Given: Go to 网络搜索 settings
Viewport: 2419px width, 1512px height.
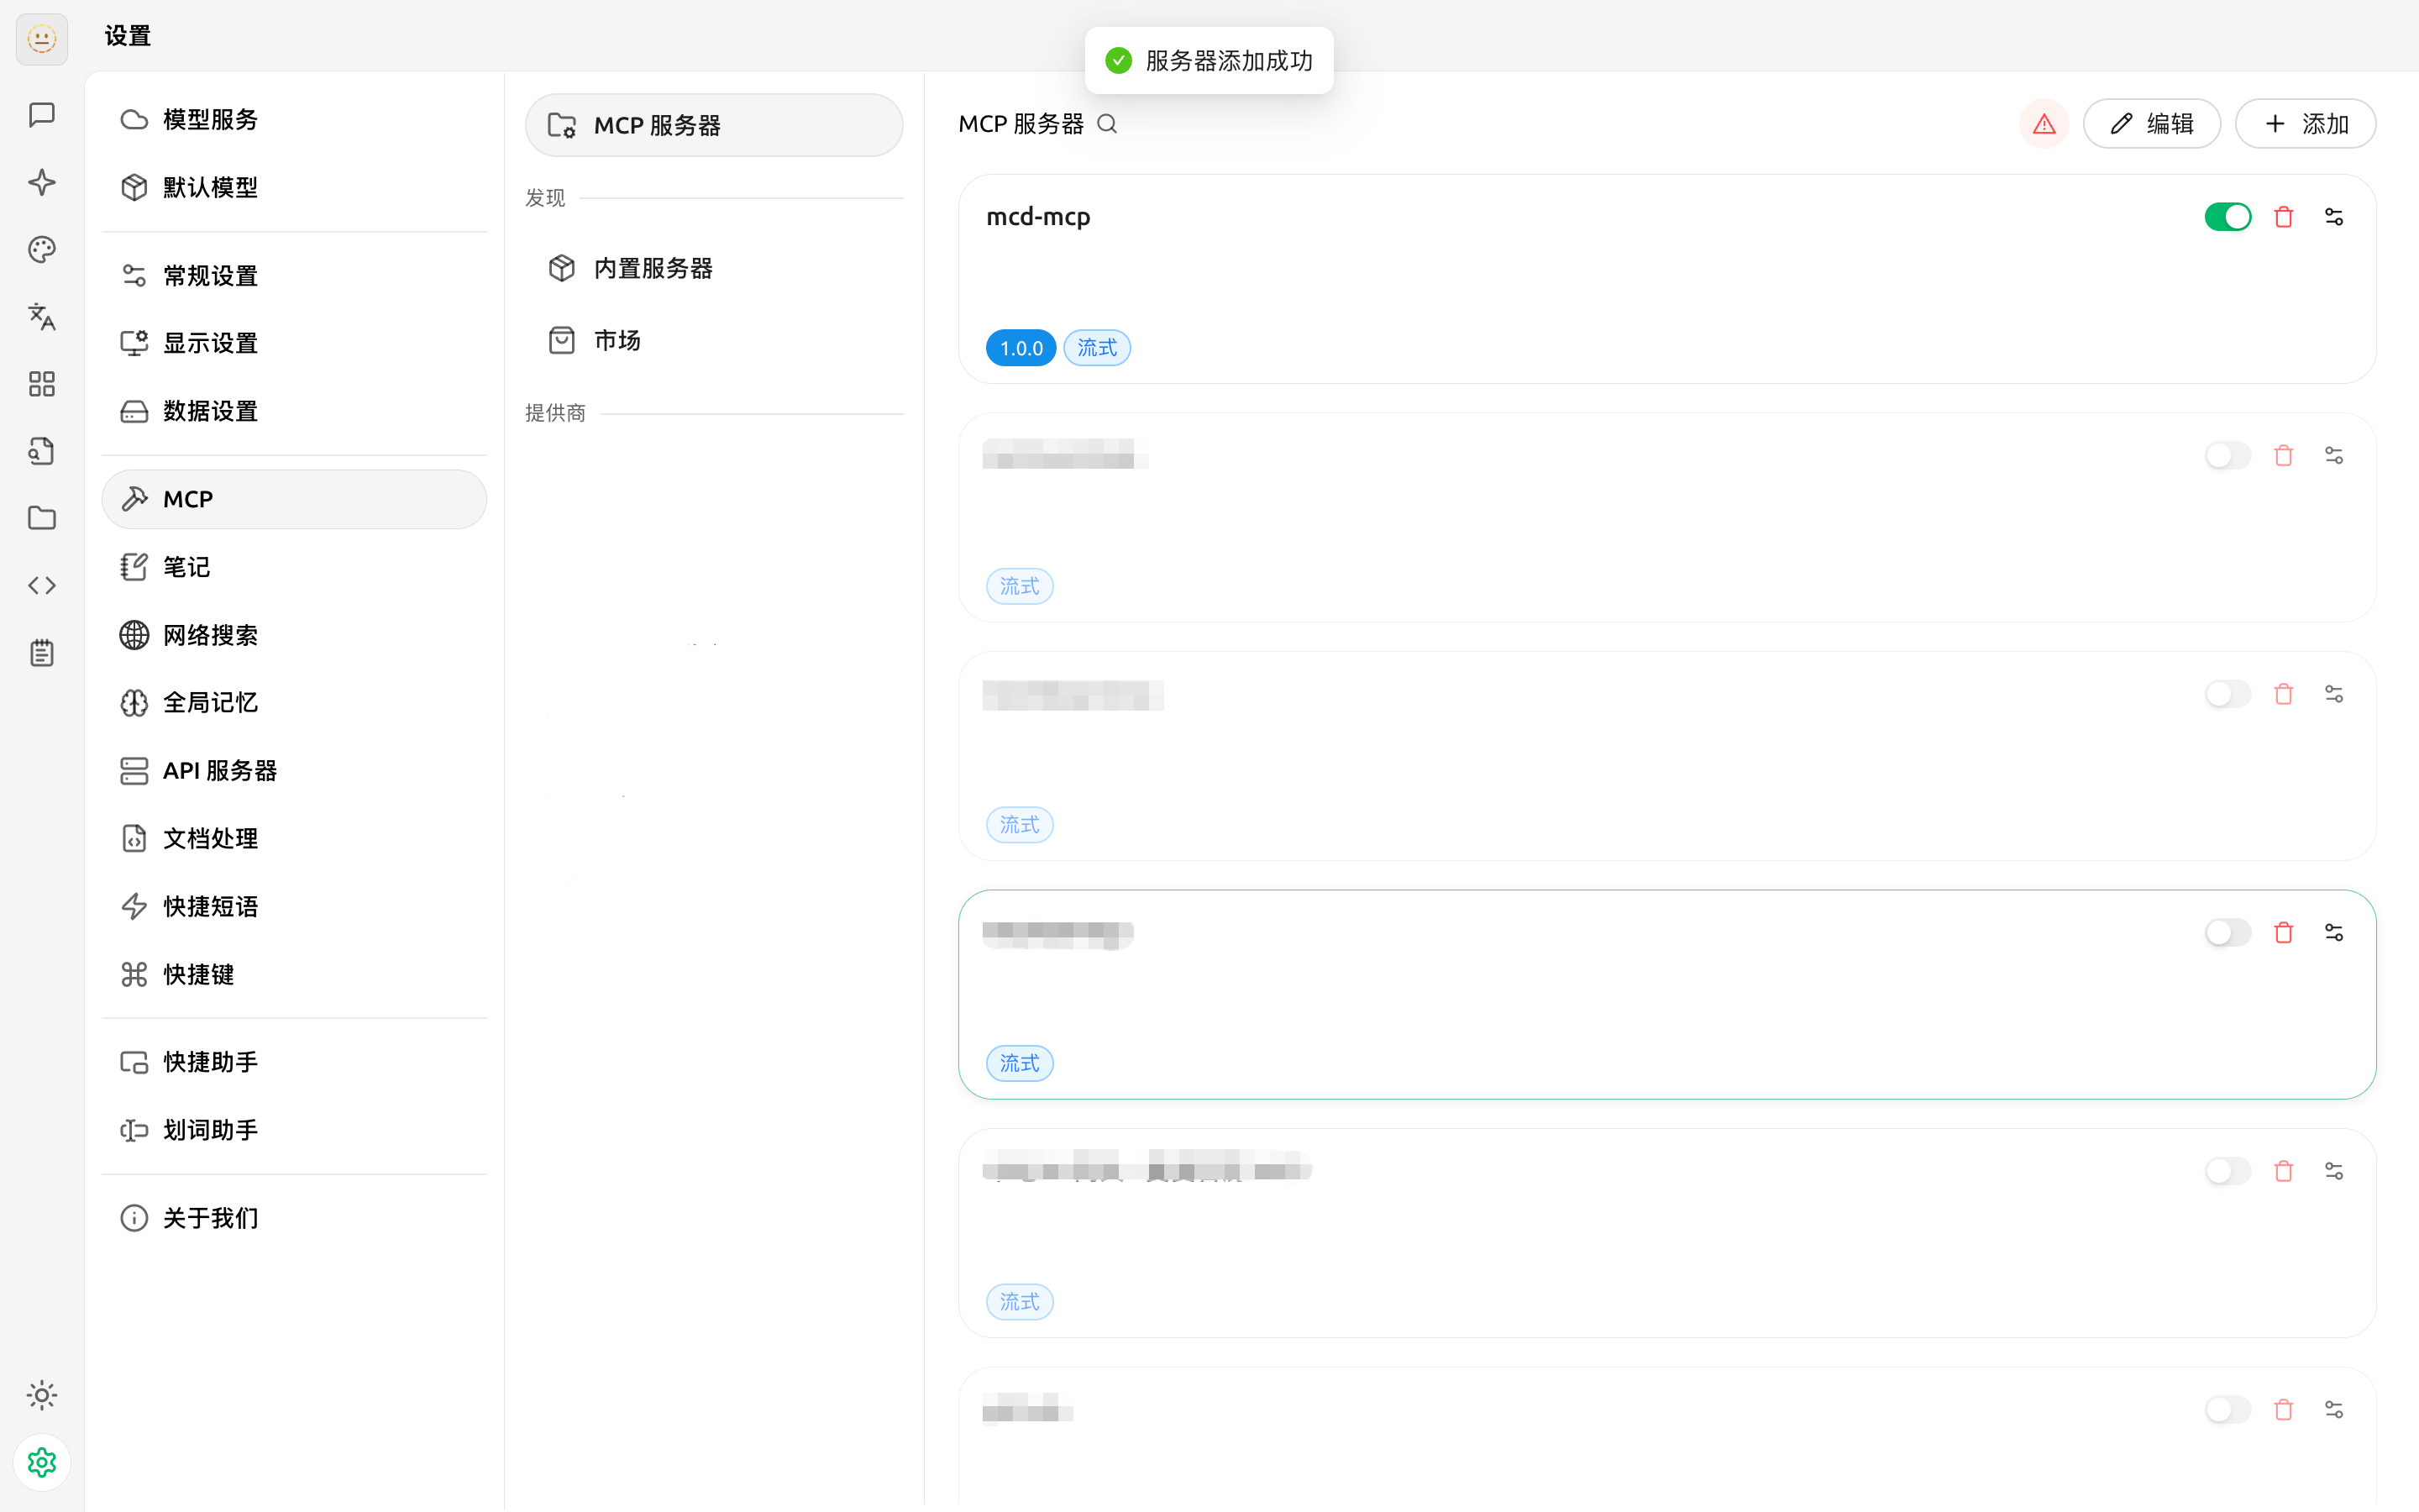Looking at the screenshot, I should [x=210, y=635].
